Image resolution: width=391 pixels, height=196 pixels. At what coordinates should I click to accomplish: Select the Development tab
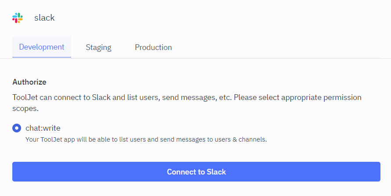click(x=42, y=47)
